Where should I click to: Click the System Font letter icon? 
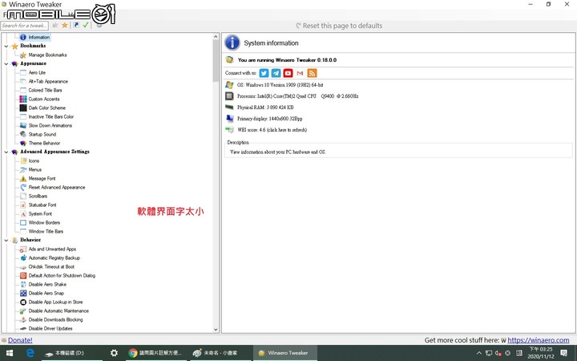coord(23,214)
